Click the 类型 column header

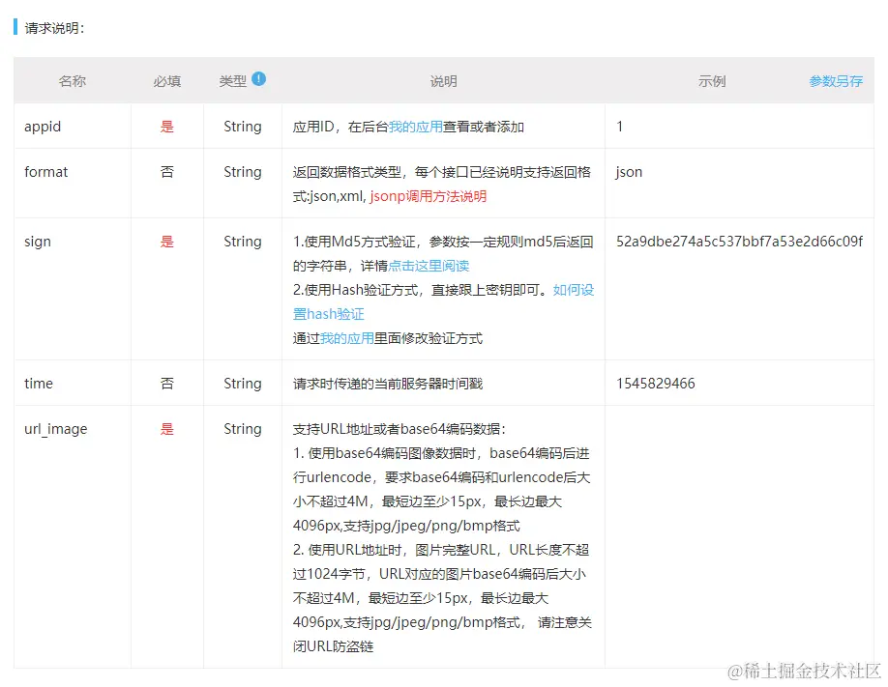click(233, 81)
